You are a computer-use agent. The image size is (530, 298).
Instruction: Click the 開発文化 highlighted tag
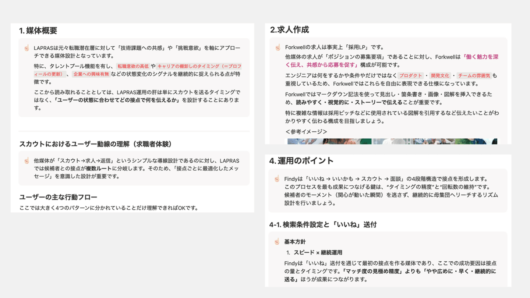(x=440, y=76)
